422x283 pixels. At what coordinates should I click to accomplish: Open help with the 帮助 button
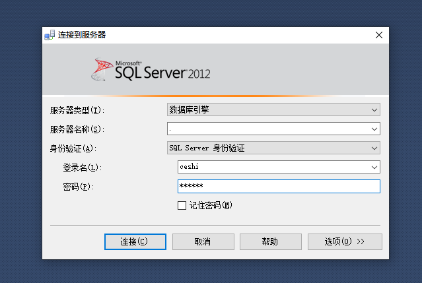(x=271, y=241)
